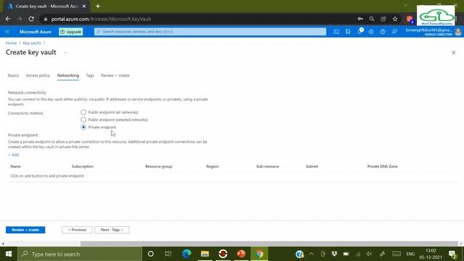Select Public endpoint (all networks) option
The height and width of the screenshot is (261, 464).
83,112
